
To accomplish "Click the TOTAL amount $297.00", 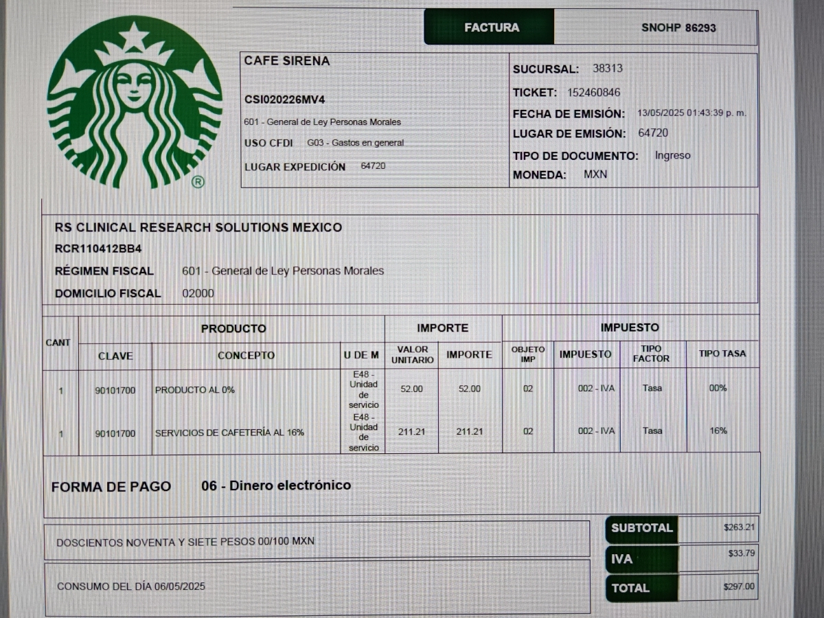I will pos(738,586).
